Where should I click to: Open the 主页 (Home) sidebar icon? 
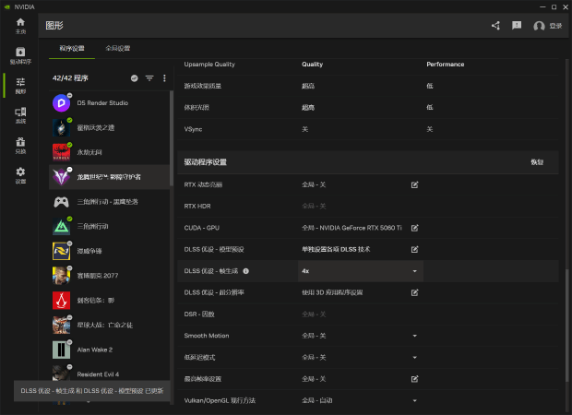tap(20, 26)
